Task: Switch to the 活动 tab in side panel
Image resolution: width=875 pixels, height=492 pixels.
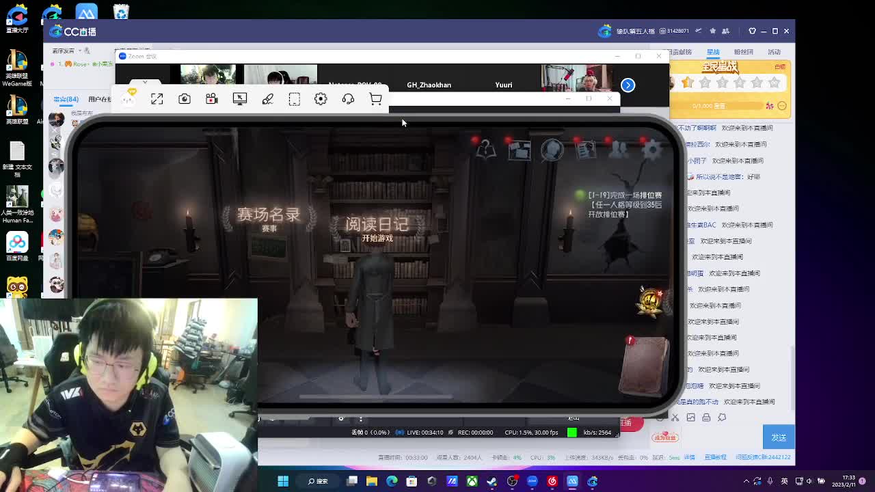Action: click(774, 52)
